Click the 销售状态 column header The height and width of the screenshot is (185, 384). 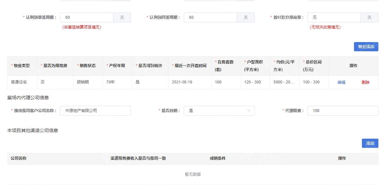click(87, 66)
